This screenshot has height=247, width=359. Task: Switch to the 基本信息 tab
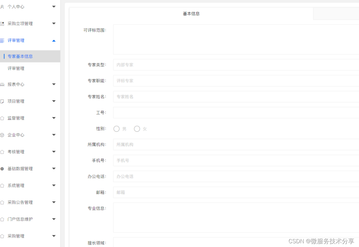point(191,13)
